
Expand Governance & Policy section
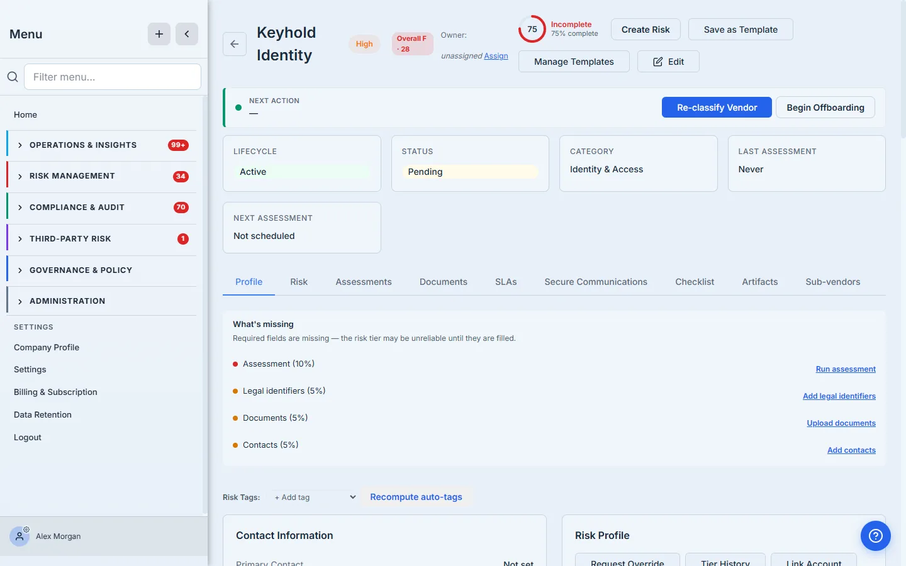pyautogui.click(x=101, y=270)
